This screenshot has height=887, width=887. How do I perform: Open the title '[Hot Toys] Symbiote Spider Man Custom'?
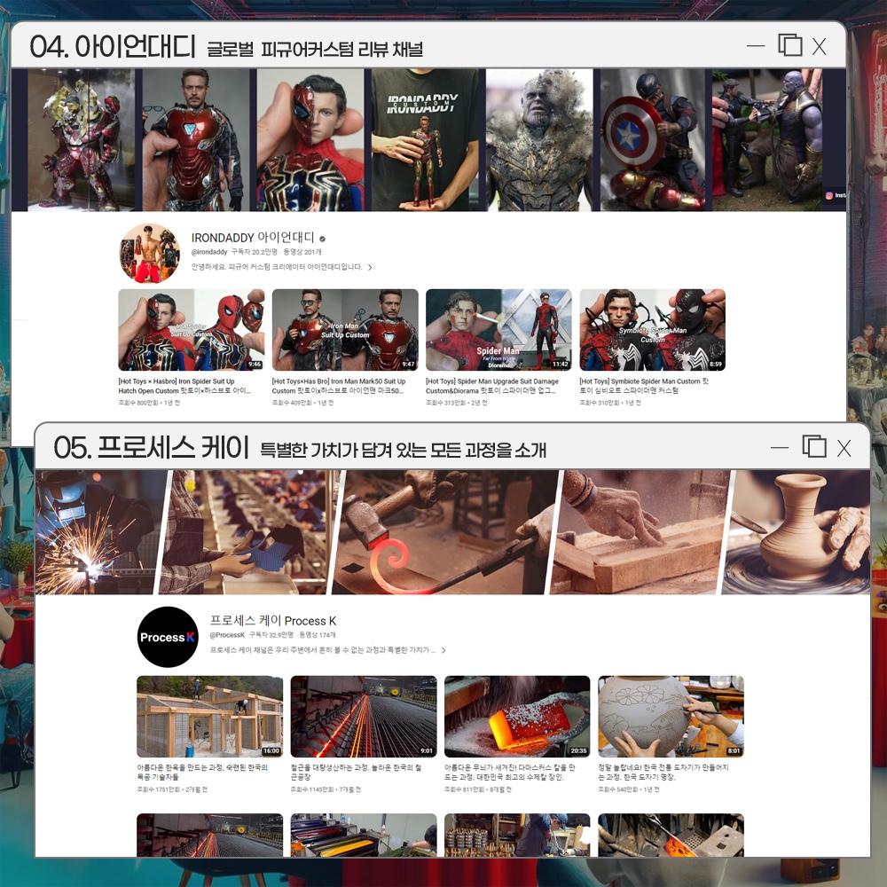[x=644, y=386]
